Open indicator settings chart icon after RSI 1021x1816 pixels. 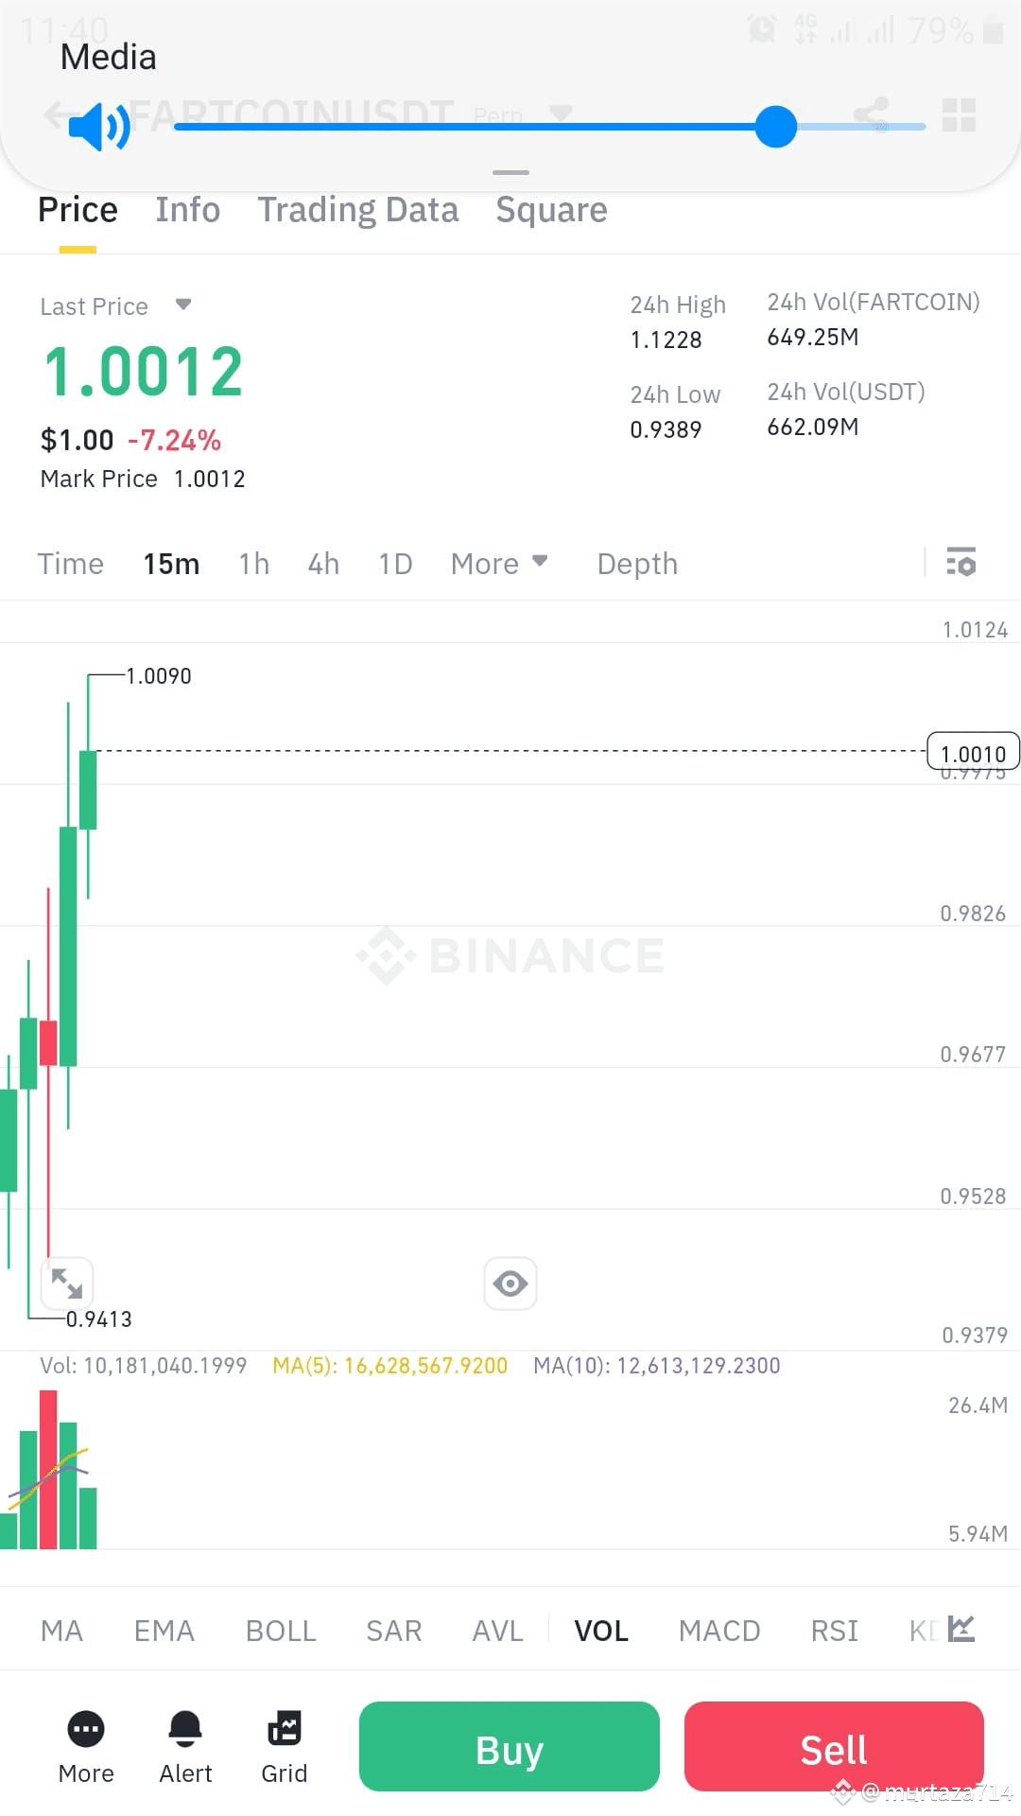(961, 1629)
